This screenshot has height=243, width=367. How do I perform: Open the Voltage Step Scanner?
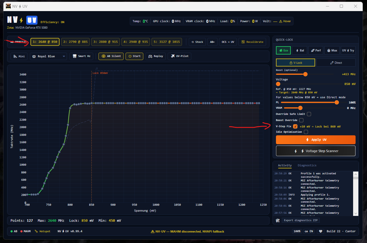pyautogui.click(x=315, y=151)
